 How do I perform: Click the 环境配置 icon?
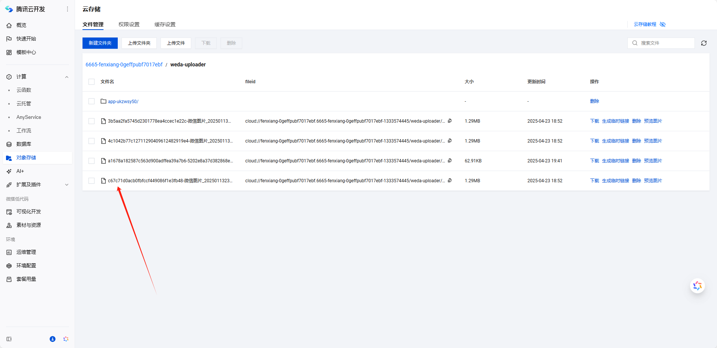[9, 265]
